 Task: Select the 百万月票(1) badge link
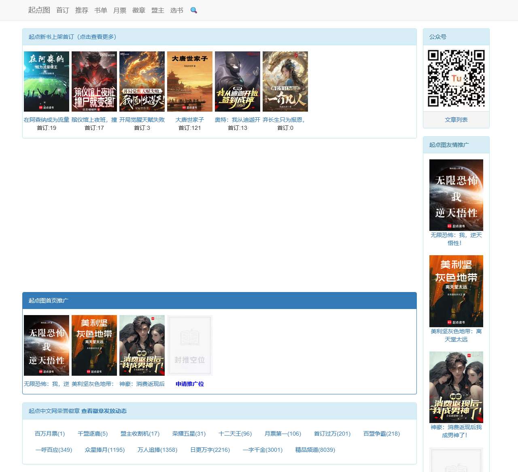tap(50, 434)
